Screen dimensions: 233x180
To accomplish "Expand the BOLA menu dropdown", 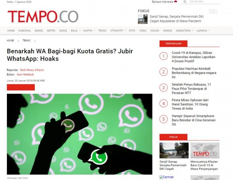I will pyautogui.click(x=80, y=31).
